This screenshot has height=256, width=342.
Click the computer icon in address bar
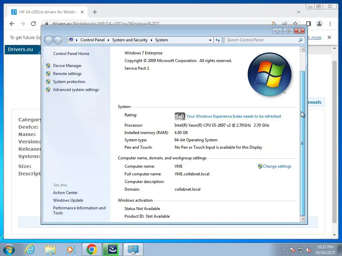point(71,40)
